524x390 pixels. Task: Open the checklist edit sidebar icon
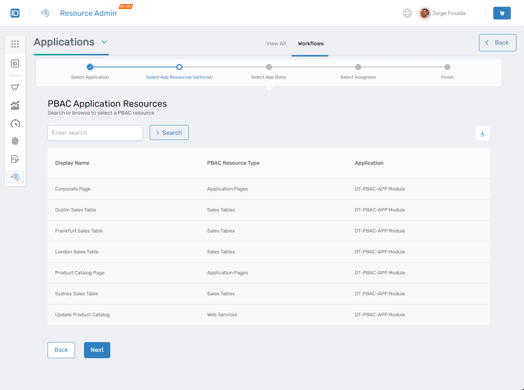[15, 159]
